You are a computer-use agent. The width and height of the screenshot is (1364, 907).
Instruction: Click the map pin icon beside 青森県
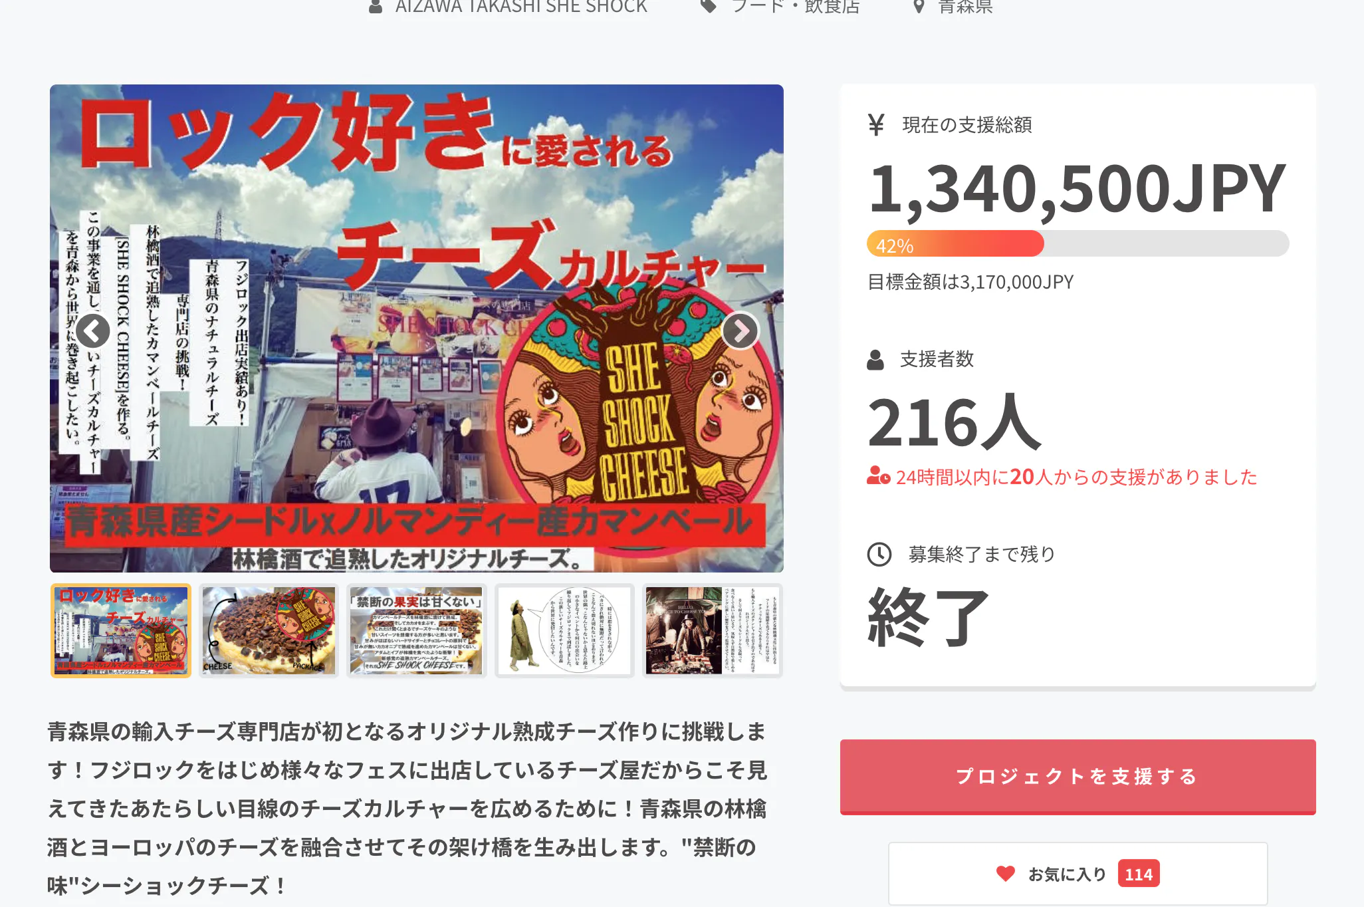pos(919,7)
